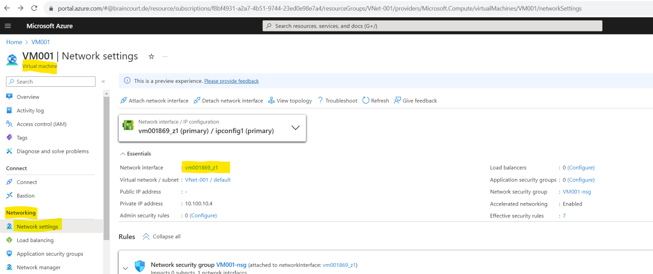The width and height of the screenshot is (653, 274).
Task: Click the info icon in preview banner
Action: 127,81
